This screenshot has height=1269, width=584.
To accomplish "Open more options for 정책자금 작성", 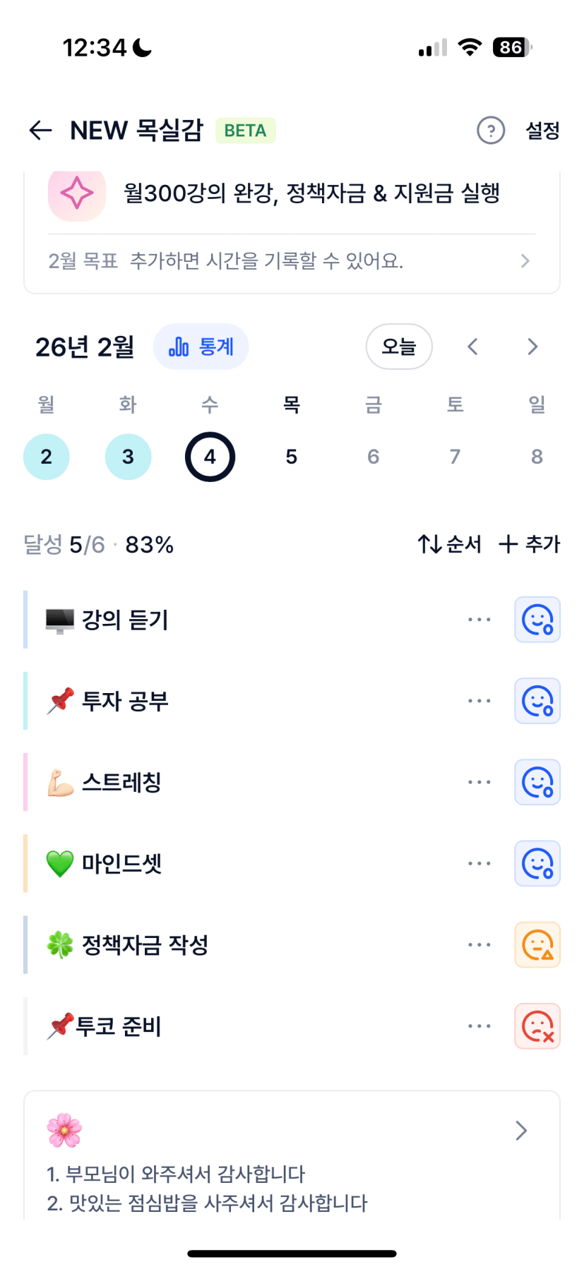I will point(479,944).
